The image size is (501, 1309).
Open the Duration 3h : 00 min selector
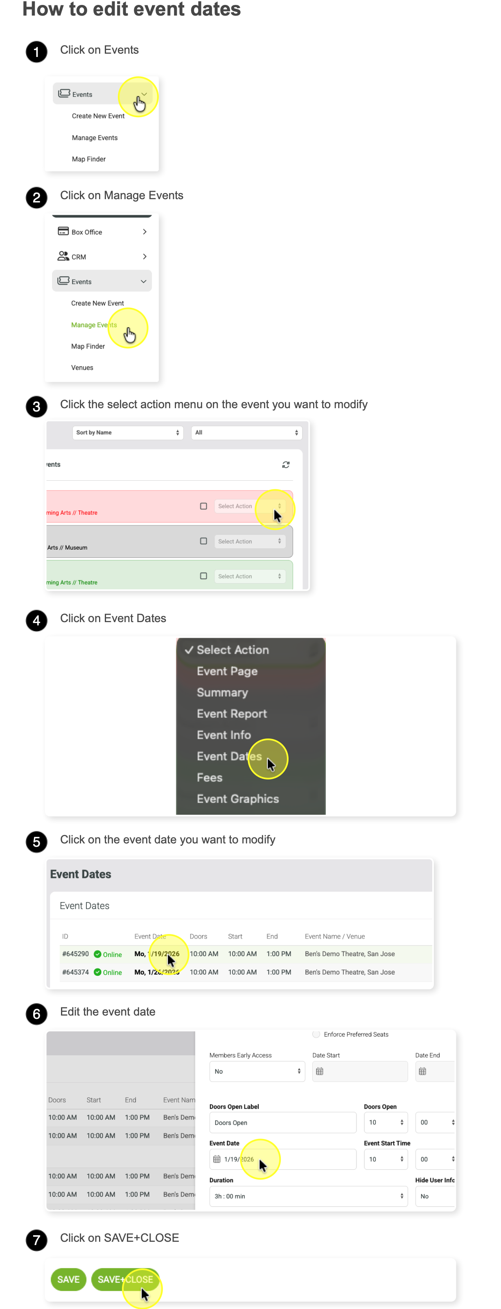point(308,1196)
